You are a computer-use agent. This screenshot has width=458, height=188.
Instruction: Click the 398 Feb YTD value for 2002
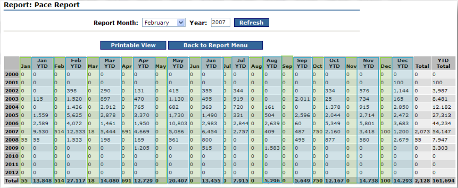(71, 91)
